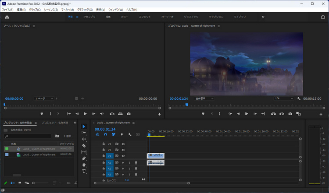Switch to オーディオ workspace tab
This screenshot has height=193, width=329.
[168, 17]
